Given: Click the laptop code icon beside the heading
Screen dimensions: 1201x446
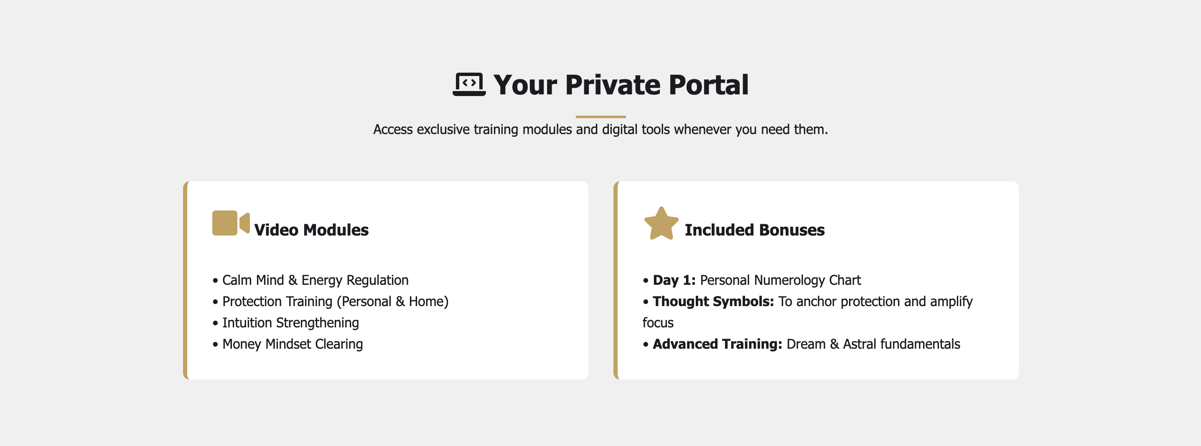Looking at the screenshot, I should 469,84.
